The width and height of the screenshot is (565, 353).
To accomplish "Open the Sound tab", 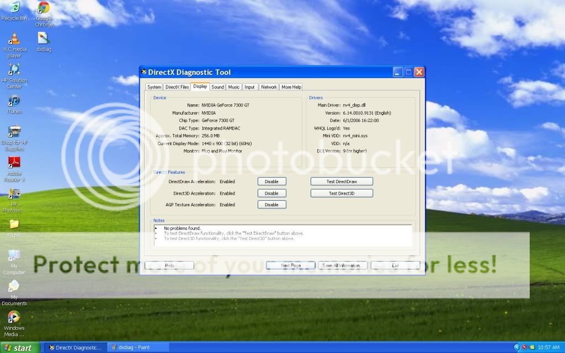I will [x=217, y=87].
